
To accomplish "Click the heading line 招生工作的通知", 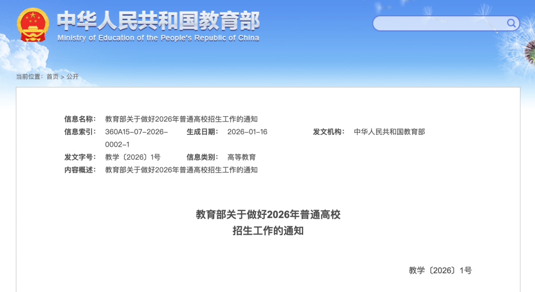I will (x=268, y=231).
